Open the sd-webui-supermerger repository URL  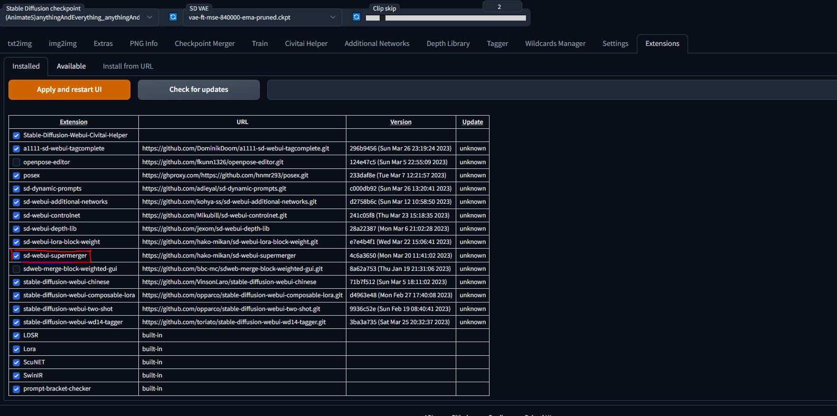click(219, 256)
